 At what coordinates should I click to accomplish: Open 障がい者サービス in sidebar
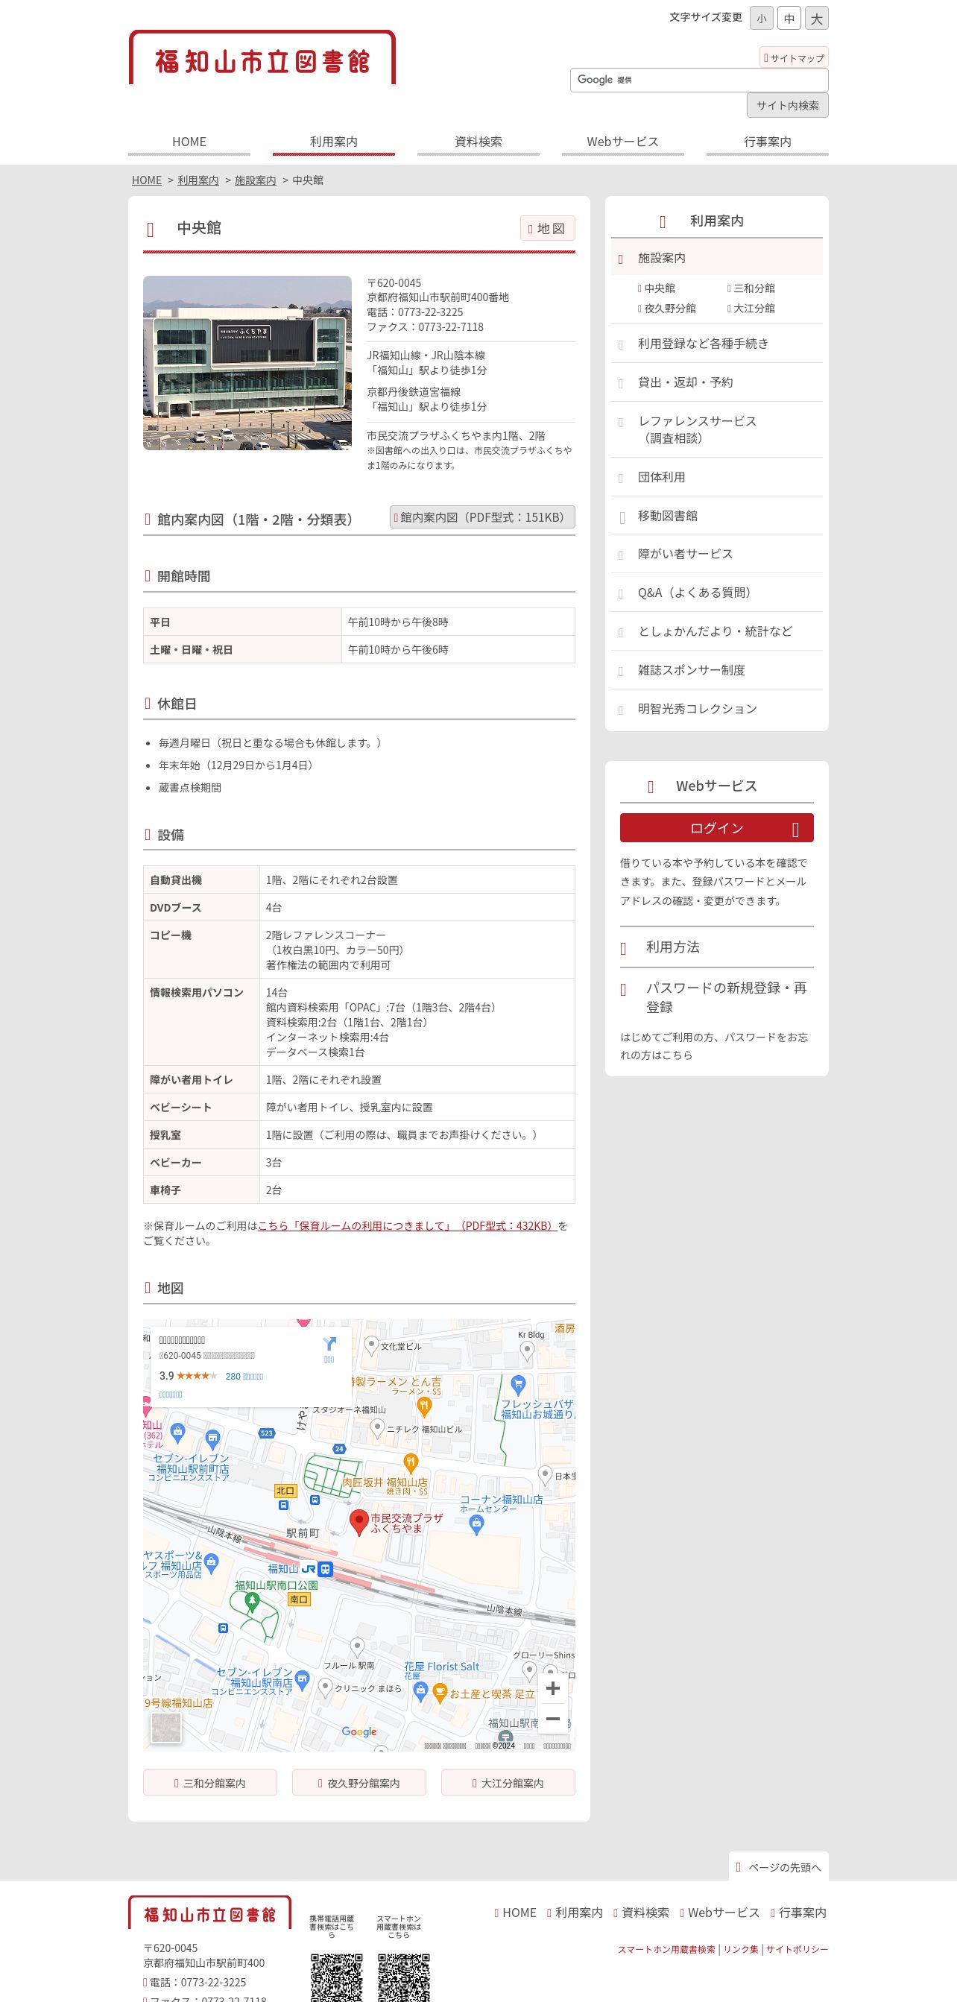coord(717,554)
